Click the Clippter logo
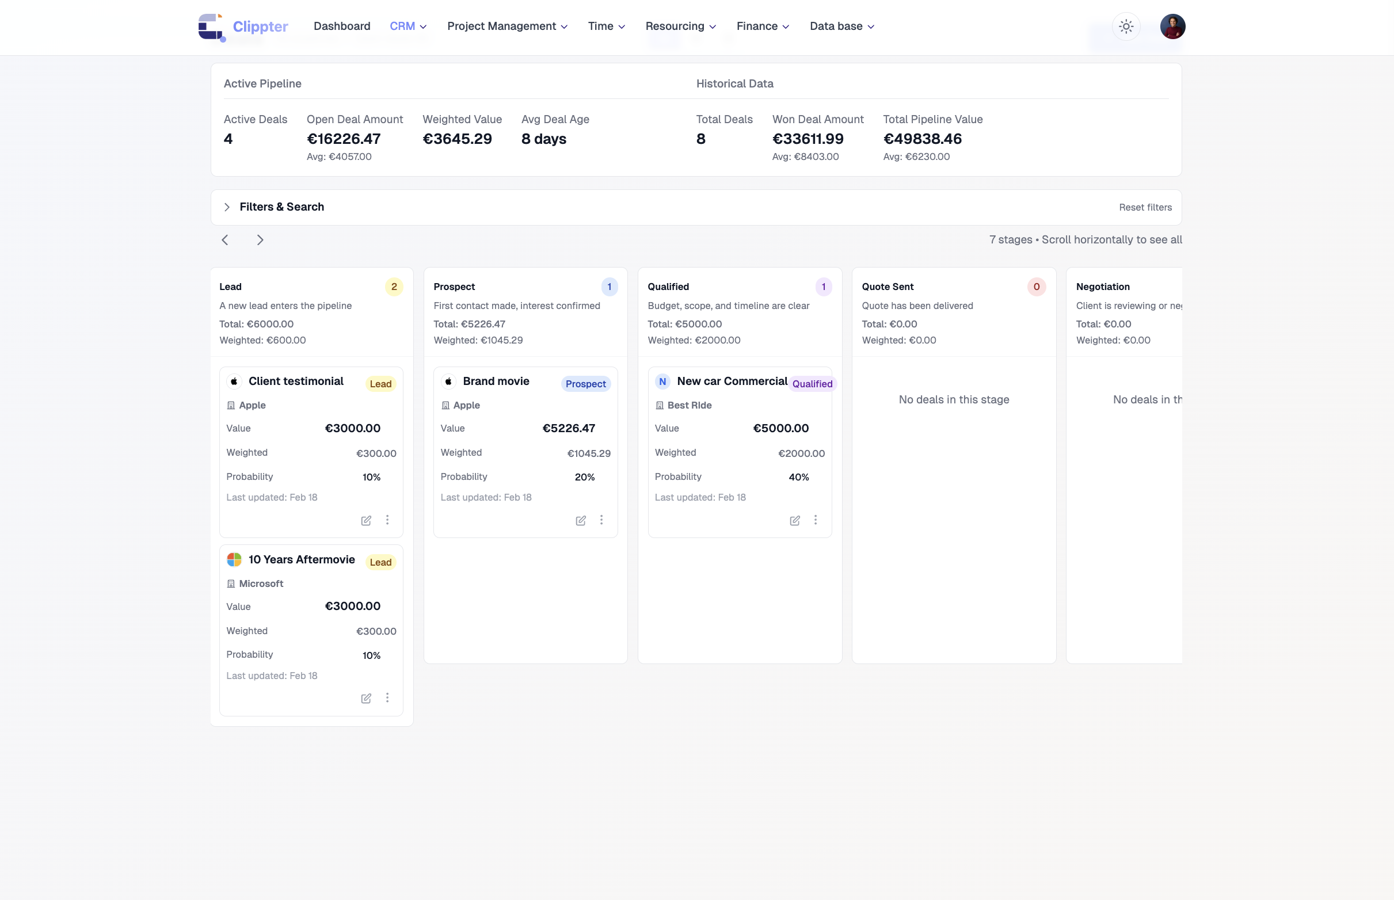The image size is (1394, 900). [242, 27]
